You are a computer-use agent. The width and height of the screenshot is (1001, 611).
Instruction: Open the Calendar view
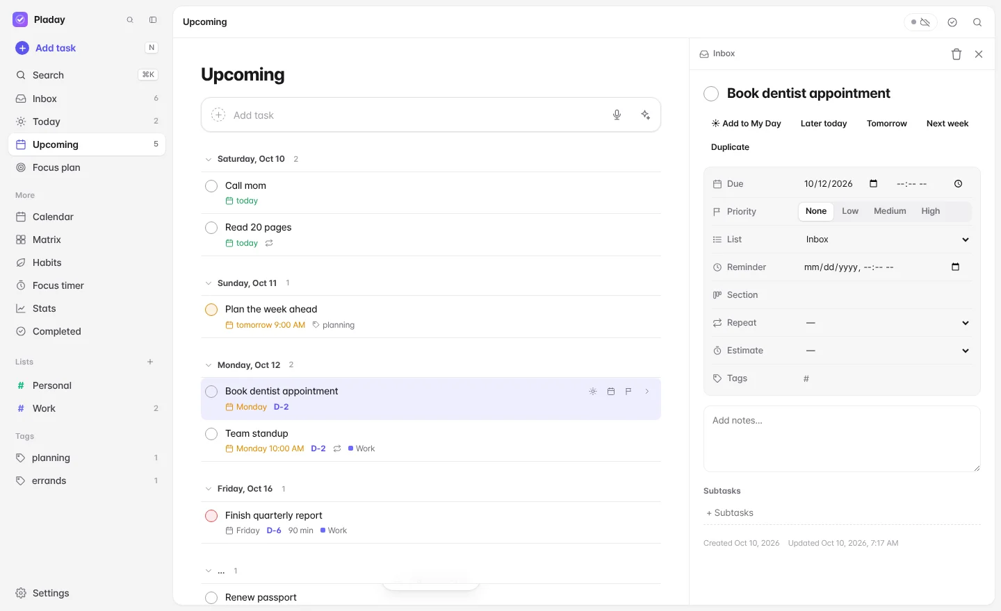[x=87, y=217]
